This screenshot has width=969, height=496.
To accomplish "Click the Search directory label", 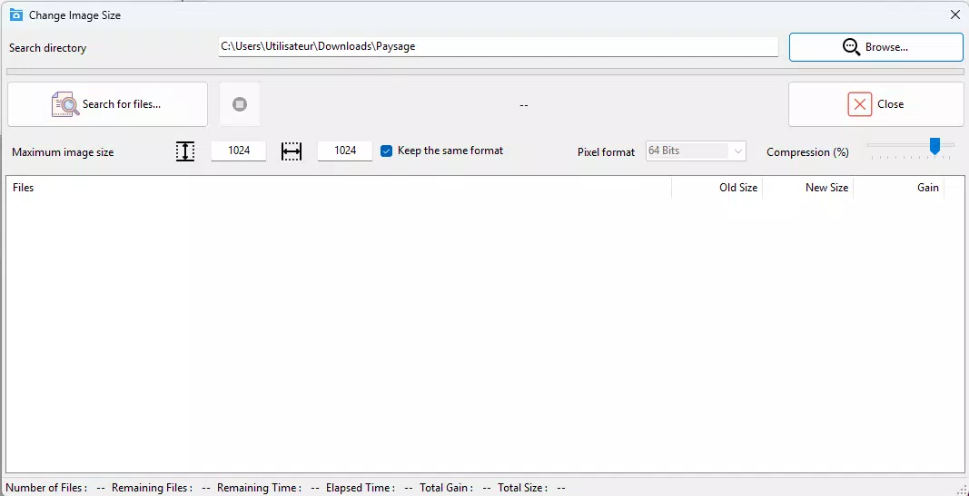I will pyautogui.click(x=47, y=48).
